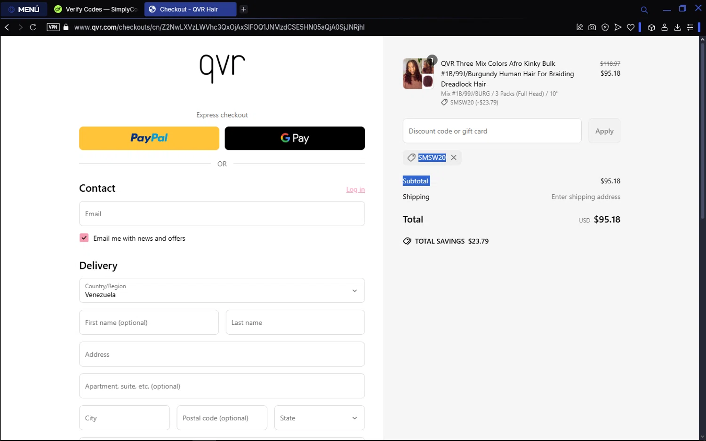Click the original price $118.97
This screenshot has width=706, height=441.
(x=610, y=63)
